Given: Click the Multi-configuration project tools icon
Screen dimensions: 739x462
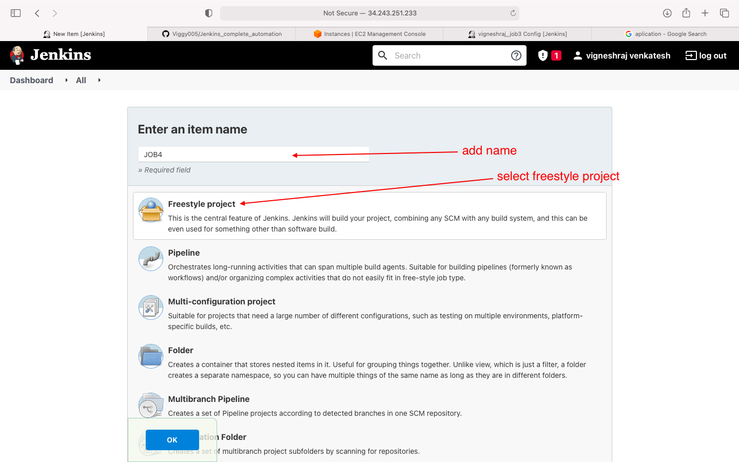Looking at the screenshot, I should [x=151, y=307].
